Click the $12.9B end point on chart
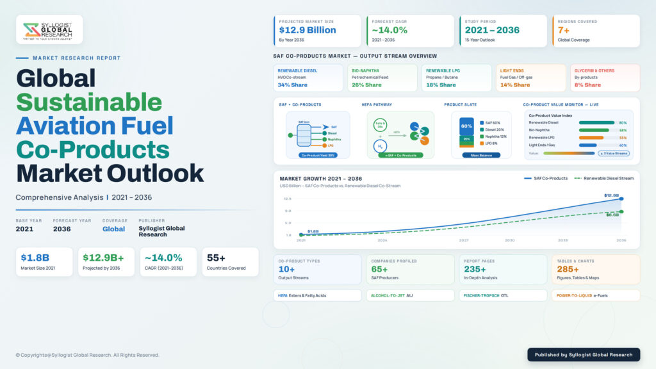The image size is (656, 369). click(x=621, y=199)
